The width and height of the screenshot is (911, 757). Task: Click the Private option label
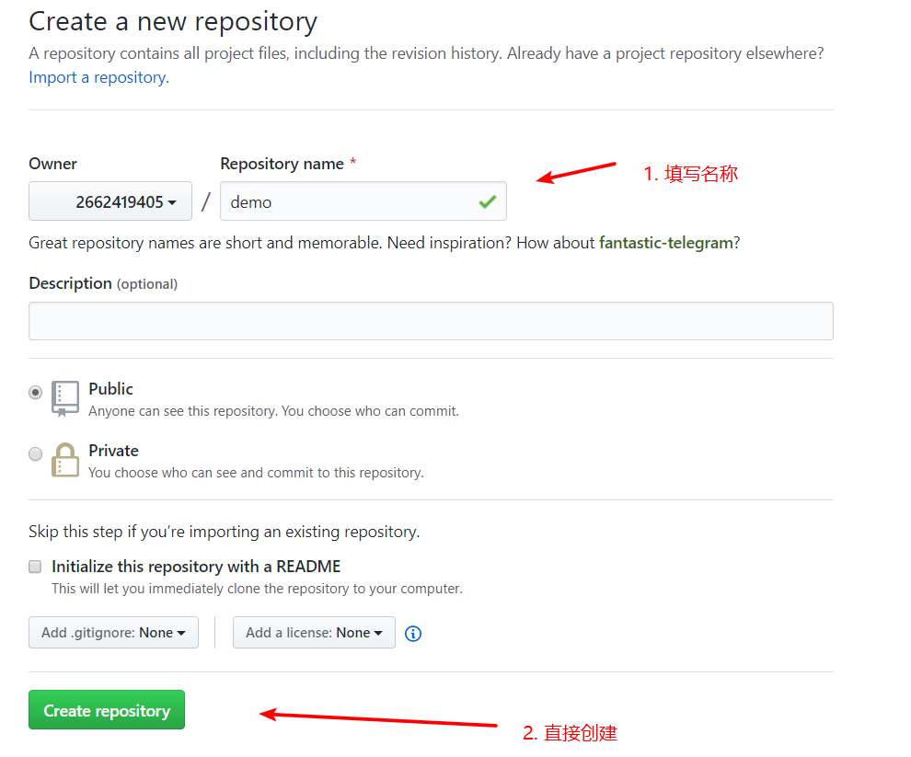pos(113,451)
